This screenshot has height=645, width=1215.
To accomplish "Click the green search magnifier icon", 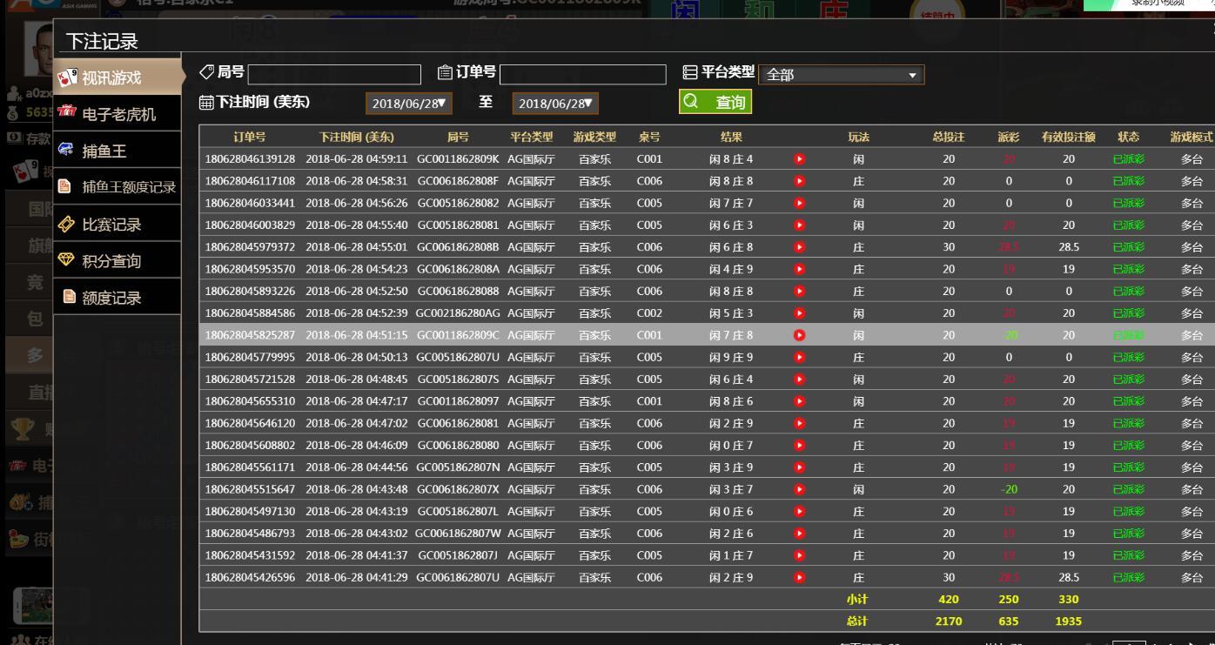I will point(692,102).
